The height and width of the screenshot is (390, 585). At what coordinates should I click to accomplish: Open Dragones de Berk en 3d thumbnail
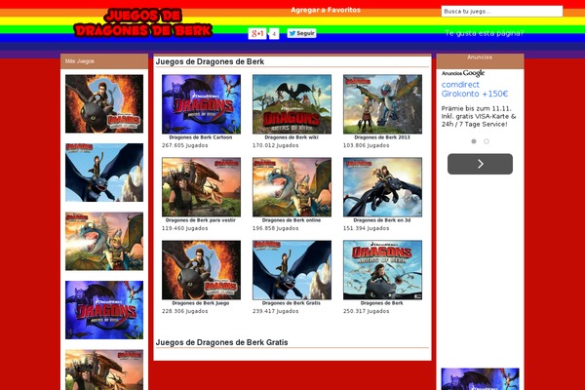[x=382, y=187]
